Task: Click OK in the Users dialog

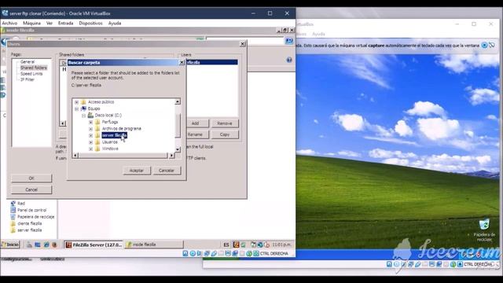Action: pos(31,178)
